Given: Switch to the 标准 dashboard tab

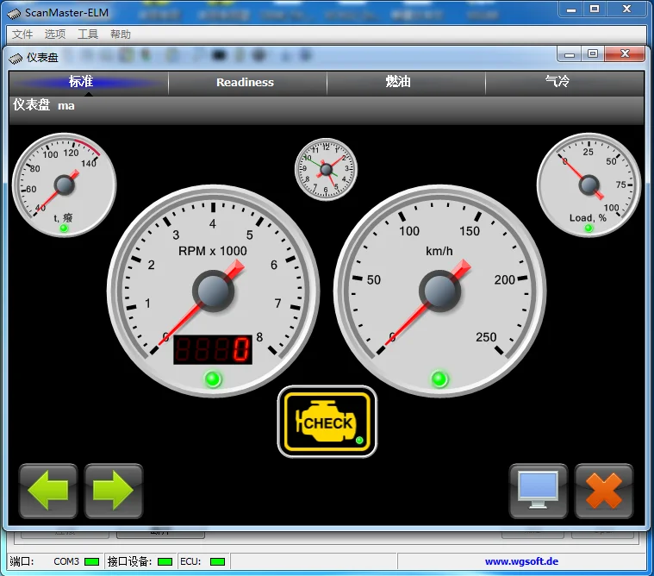Looking at the screenshot, I should [89, 83].
